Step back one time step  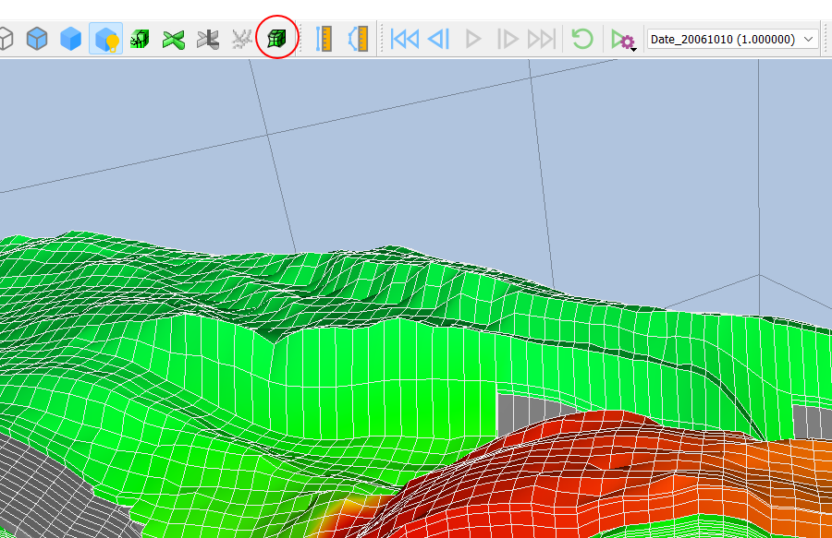coord(439,39)
